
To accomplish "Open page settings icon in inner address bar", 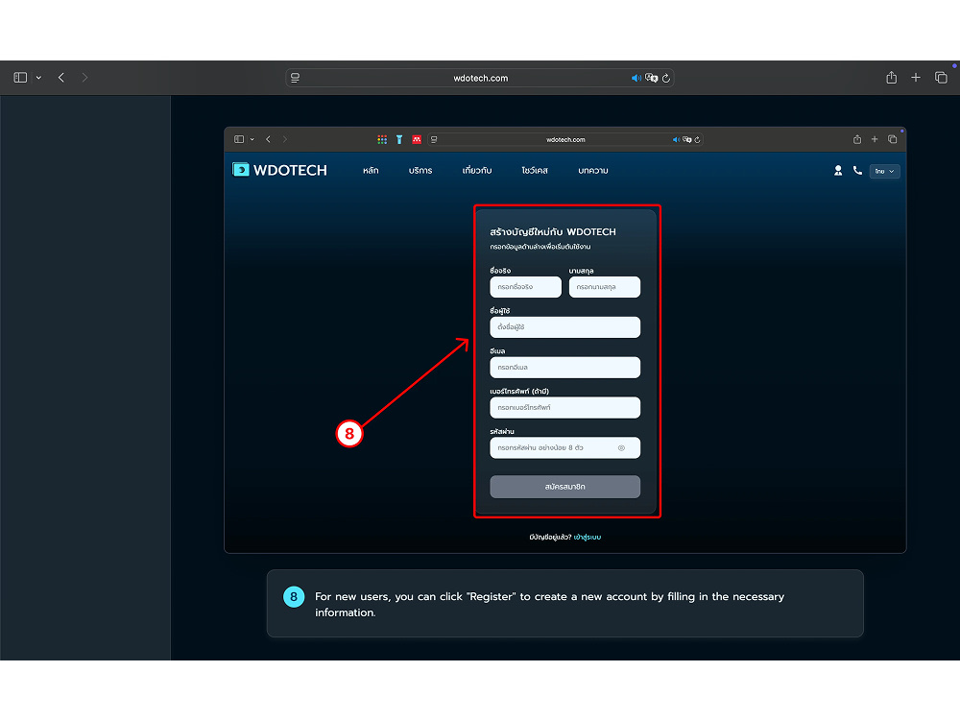I will [x=434, y=139].
